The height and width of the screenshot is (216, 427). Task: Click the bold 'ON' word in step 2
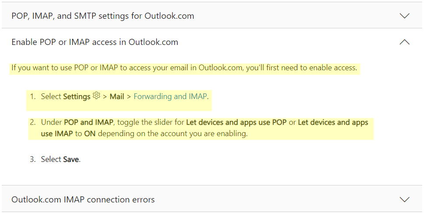pyautogui.click(x=90, y=134)
